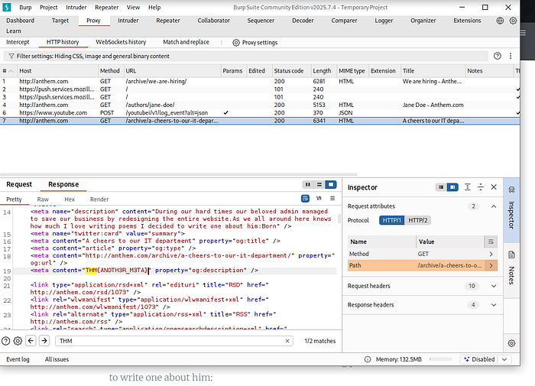Close the Inspector panel
The image size is (535, 386).
point(494,187)
